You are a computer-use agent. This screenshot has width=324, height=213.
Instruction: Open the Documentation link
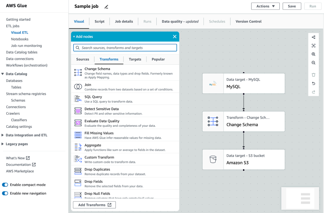(x=21, y=165)
